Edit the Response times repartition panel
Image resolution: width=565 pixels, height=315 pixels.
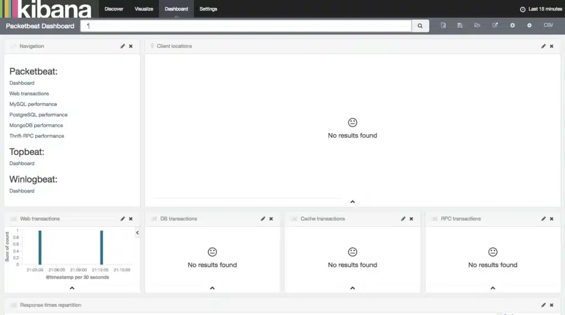tap(543, 305)
